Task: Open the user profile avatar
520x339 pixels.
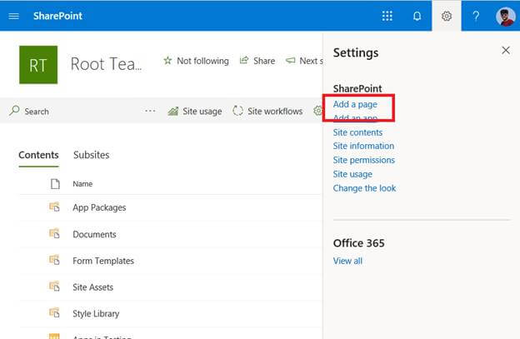Action: click(x=505, y=16)
